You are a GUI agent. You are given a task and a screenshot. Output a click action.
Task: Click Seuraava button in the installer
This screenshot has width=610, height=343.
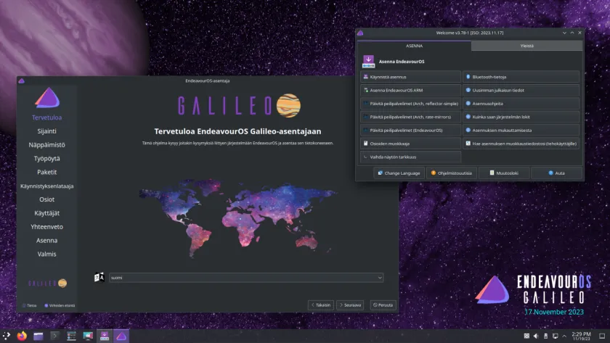350,305
